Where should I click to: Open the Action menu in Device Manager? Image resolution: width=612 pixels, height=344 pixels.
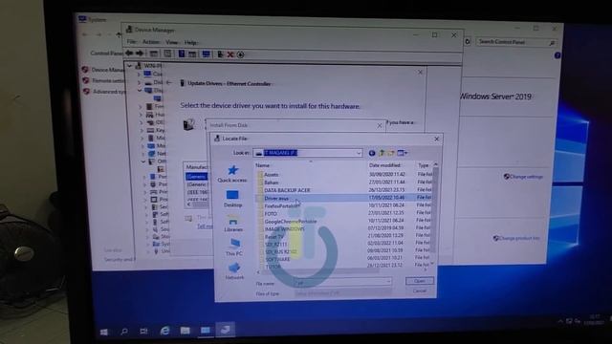point(151,42)
